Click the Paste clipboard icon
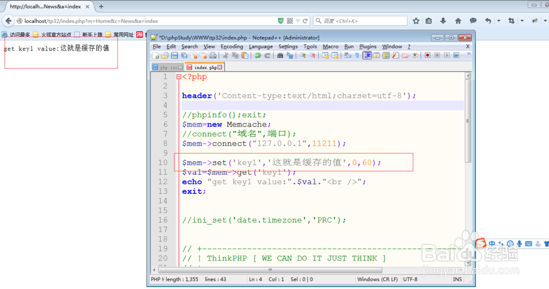The width and height of the screenshot is (549, 289). [245, 55]
